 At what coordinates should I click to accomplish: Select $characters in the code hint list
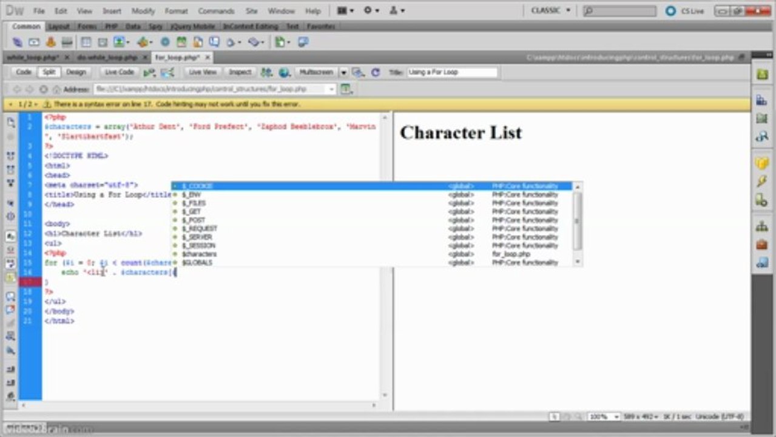[x=372, y=254]
